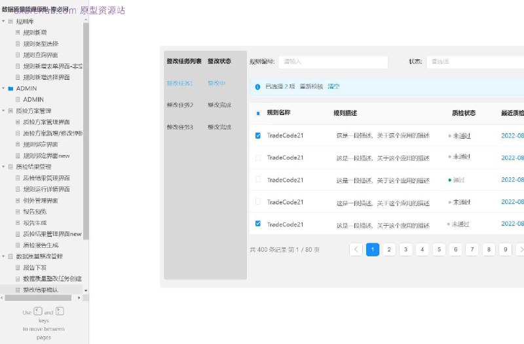Click the 规则名称 column header
This screenshot has height=344, width=524.
(x=279, y=112)
